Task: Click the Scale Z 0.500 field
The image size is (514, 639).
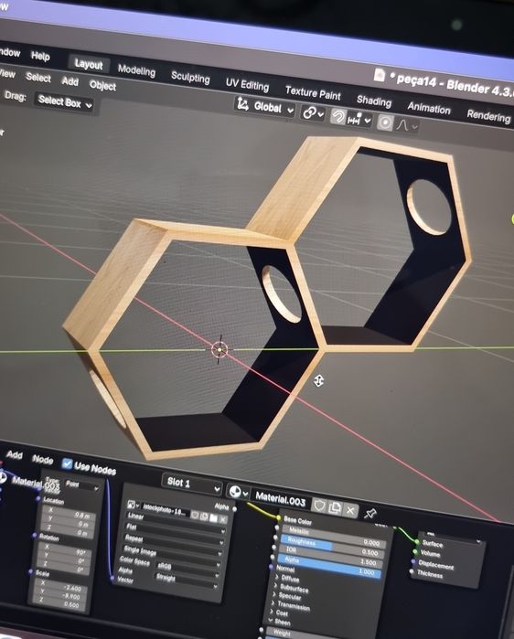Action: pyautogui.click(x=59, y=603)
